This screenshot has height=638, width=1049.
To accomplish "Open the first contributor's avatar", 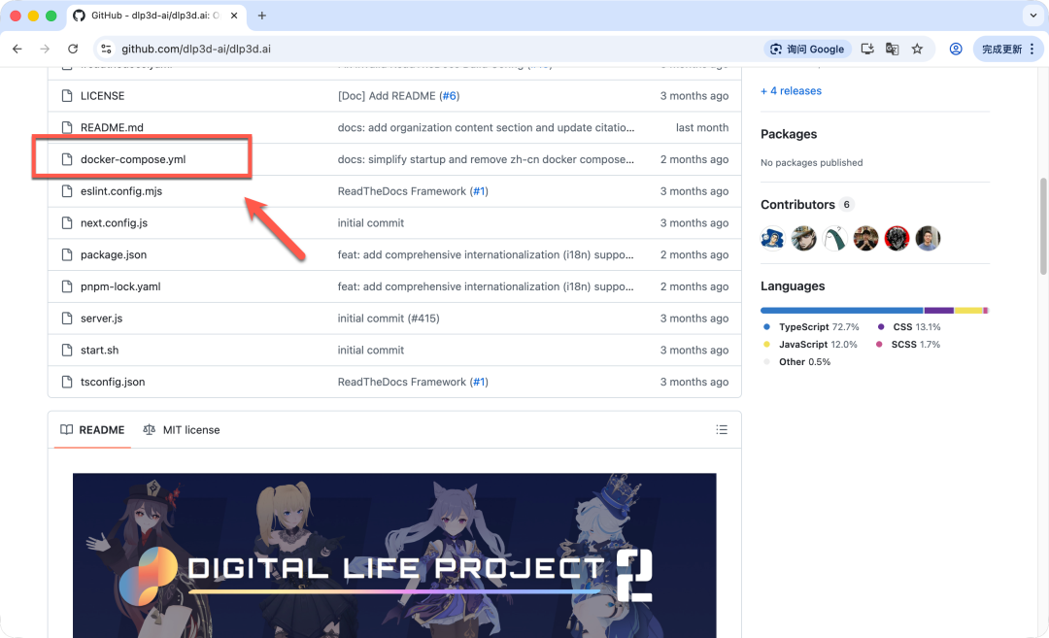I will (773, 238).
